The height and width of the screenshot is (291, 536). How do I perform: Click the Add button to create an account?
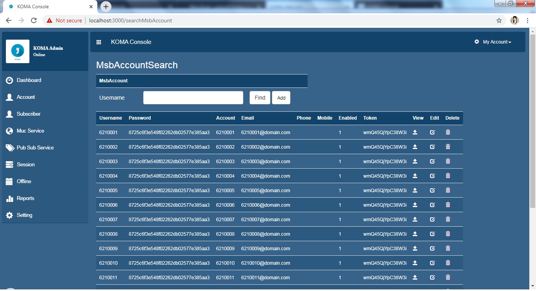click(281, 98)
